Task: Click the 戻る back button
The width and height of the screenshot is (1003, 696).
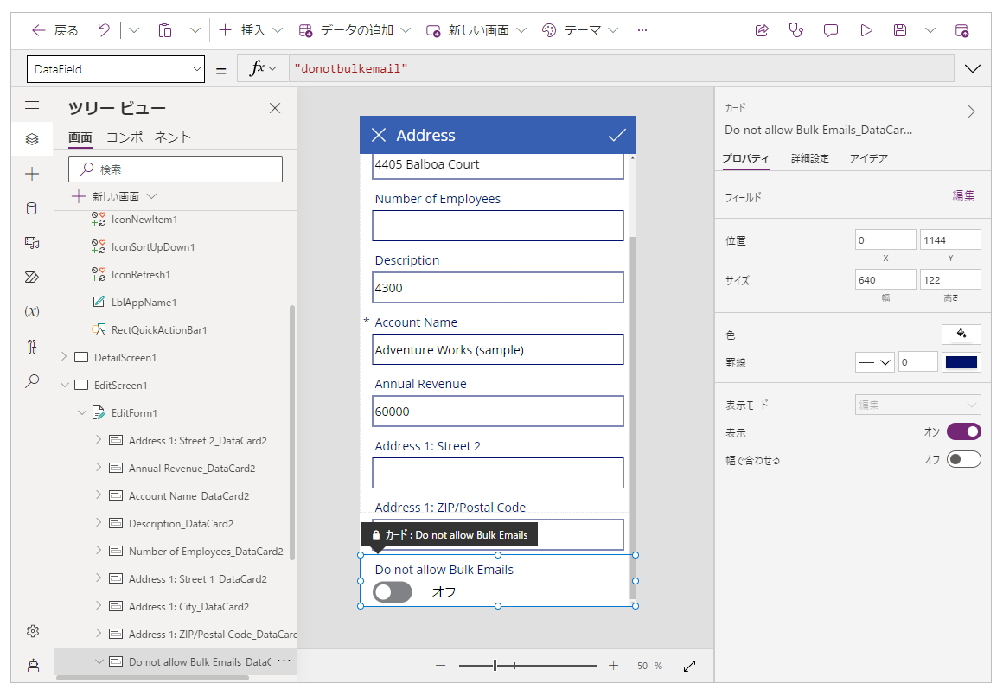Action: 54,30
